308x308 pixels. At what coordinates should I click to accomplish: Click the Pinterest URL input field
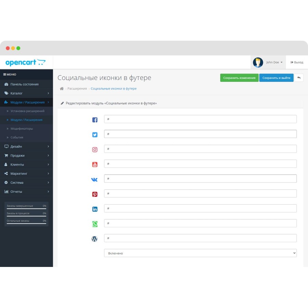pos(200,193)
